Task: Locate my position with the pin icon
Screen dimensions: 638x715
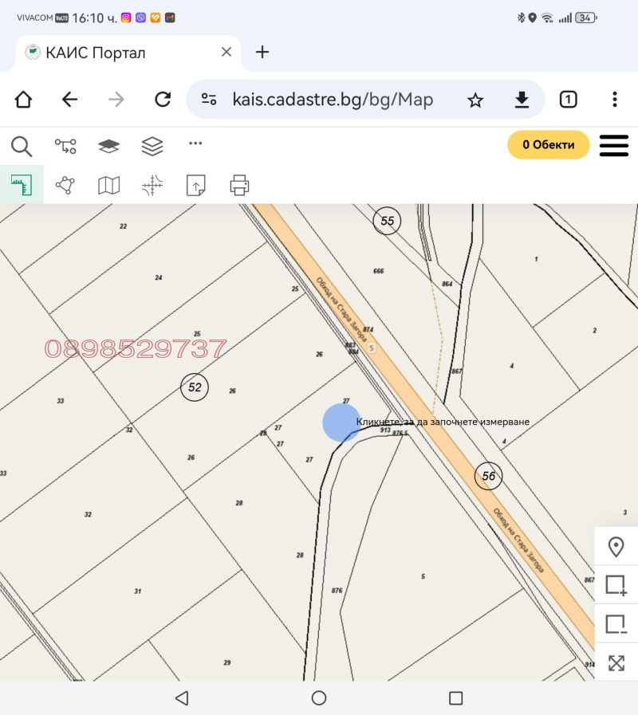Action: tap(616, 547)
